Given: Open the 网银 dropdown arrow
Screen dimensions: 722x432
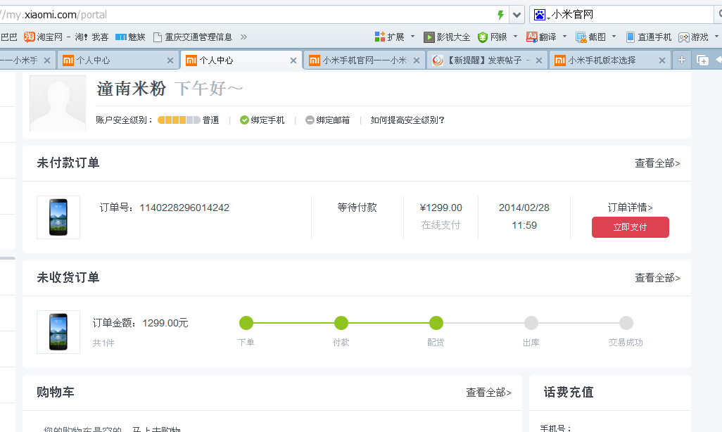Looking at the screenshot, I should click(515, 37).
